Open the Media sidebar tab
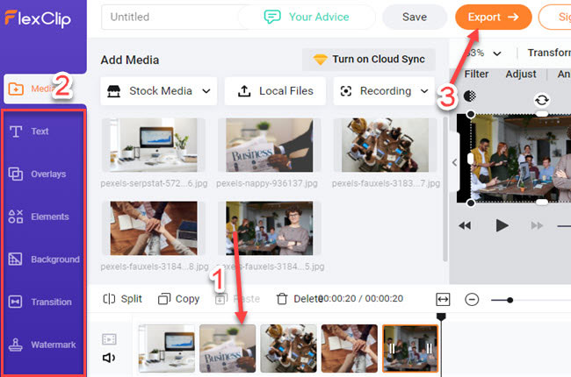Viewport: 571px width, 377px height. click(44, 89)
